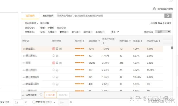178x106 pixels.
Task: Click square tag icon in 281 row
Action: point(57,77)
